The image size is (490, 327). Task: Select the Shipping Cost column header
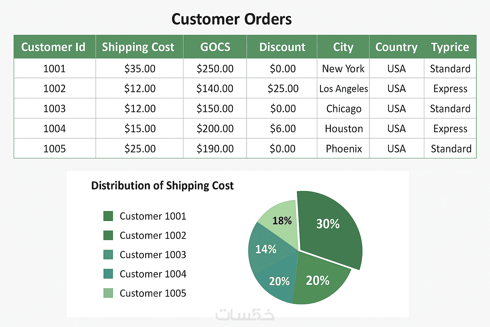tap(138, 47)
